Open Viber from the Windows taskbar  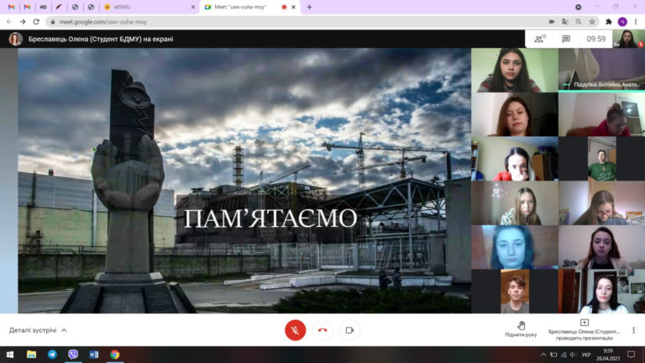pyautogui.click(x=73, y=355)
